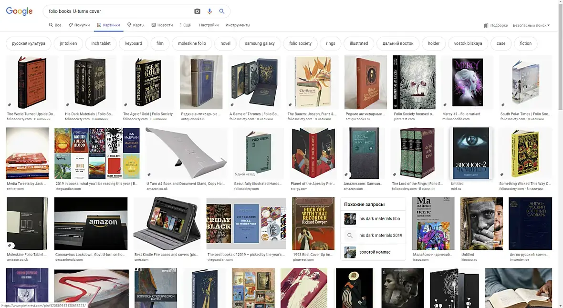Screen dimensions: 563x308
Task: Select the 'русская культура' filter chip
Action: point(29,43)
